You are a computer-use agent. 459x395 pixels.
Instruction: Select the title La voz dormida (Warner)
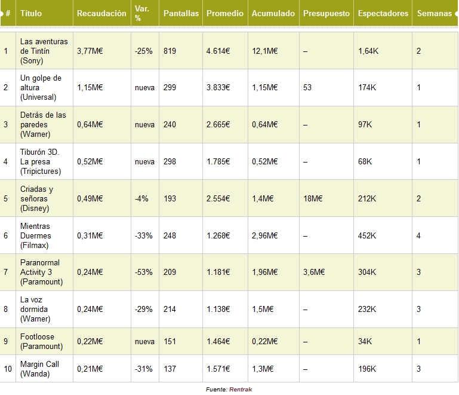tap(35, 309)
